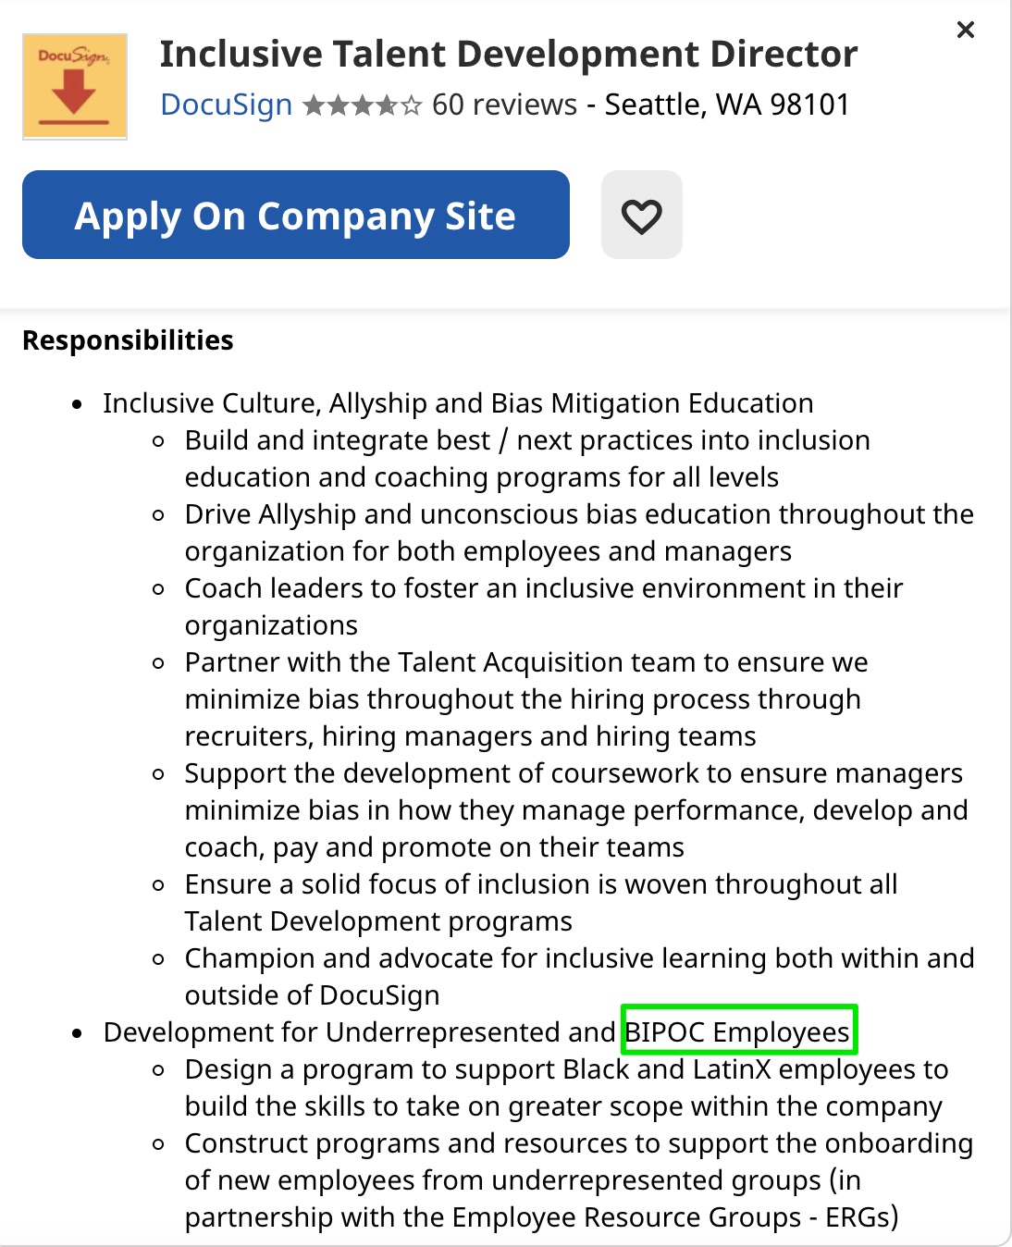This screenshot has height=1247, width=1012.
Task: Click the Development for Underrepresented bullet text
Action: [x=359, y=1031]
